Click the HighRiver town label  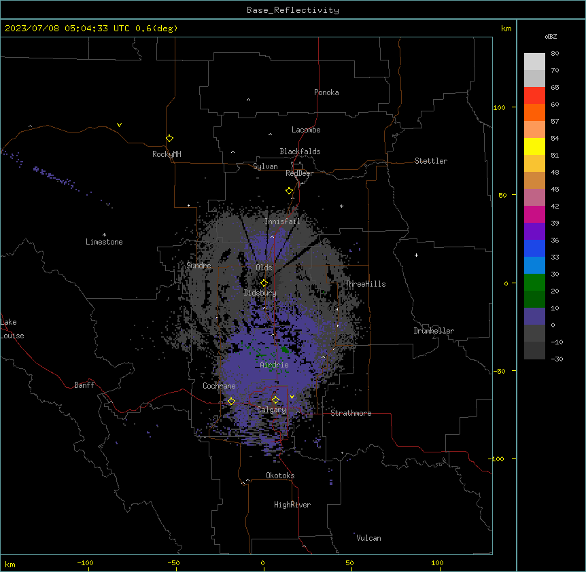click(292, 505)
